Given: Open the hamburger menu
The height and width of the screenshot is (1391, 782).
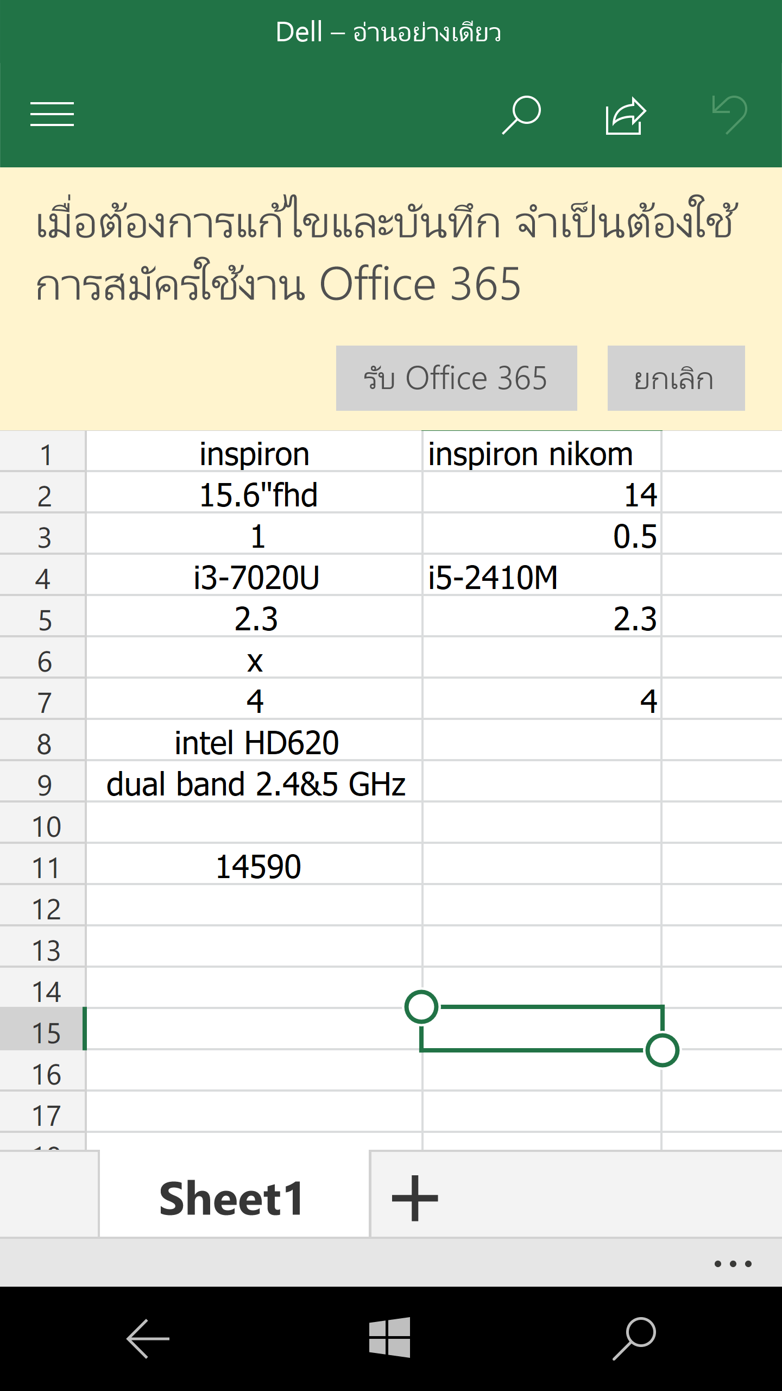Looking at the screenshot, I should [x=52, y=114].
